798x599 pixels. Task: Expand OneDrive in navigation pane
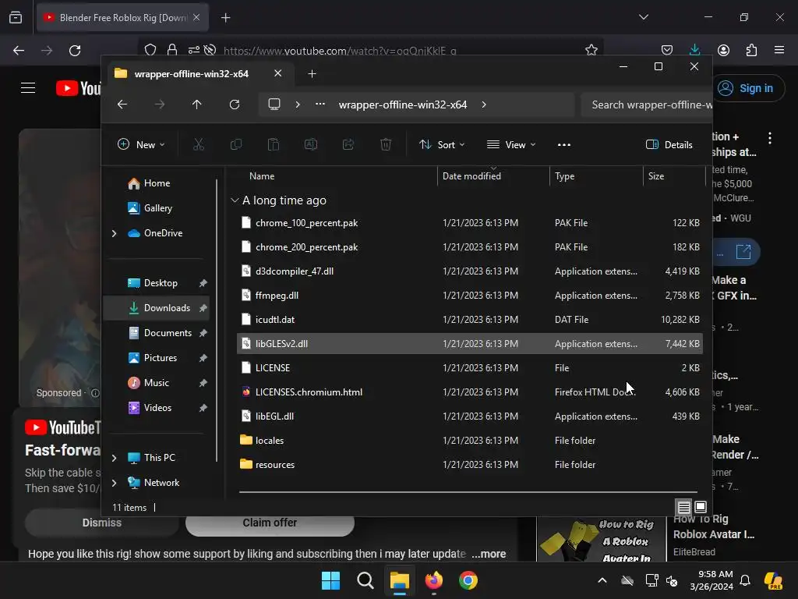pos(114,233)
